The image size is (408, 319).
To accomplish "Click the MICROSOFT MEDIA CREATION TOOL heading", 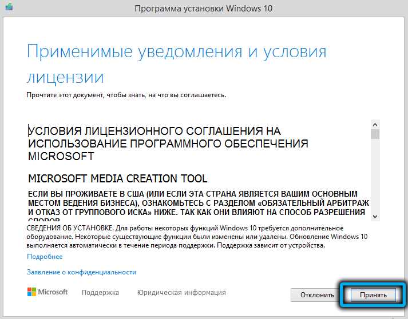I will click(118, 178).
